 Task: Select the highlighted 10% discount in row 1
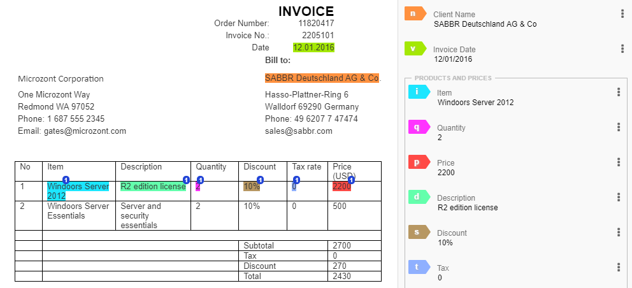click(252, 186)
